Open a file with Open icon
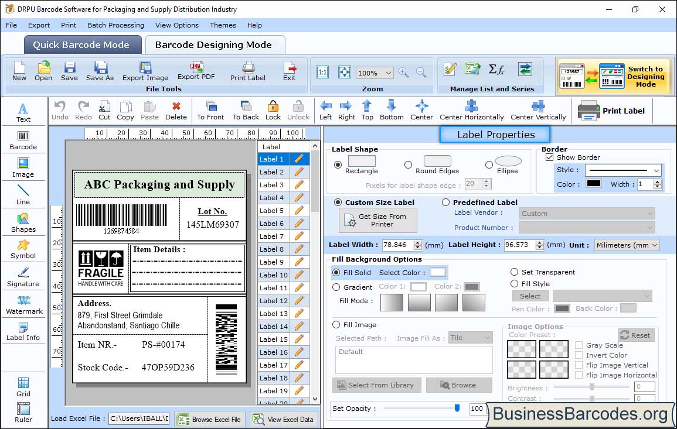 [43, 71]
